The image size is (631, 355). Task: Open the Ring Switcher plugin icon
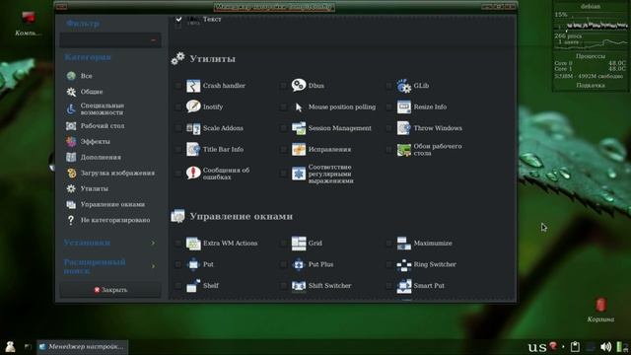click(404, 264)
